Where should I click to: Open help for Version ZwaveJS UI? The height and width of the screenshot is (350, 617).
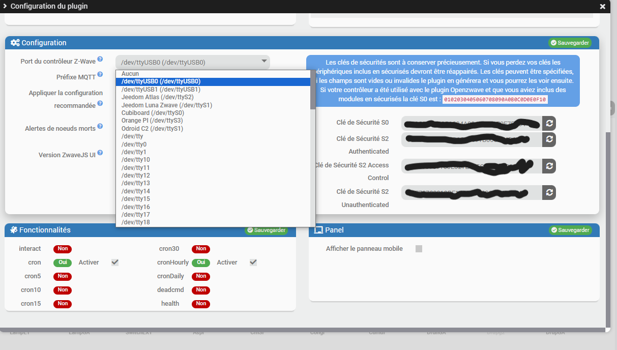[x=100, y=152]
